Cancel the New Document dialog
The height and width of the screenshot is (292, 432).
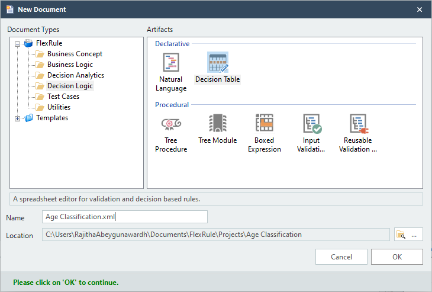341,256
